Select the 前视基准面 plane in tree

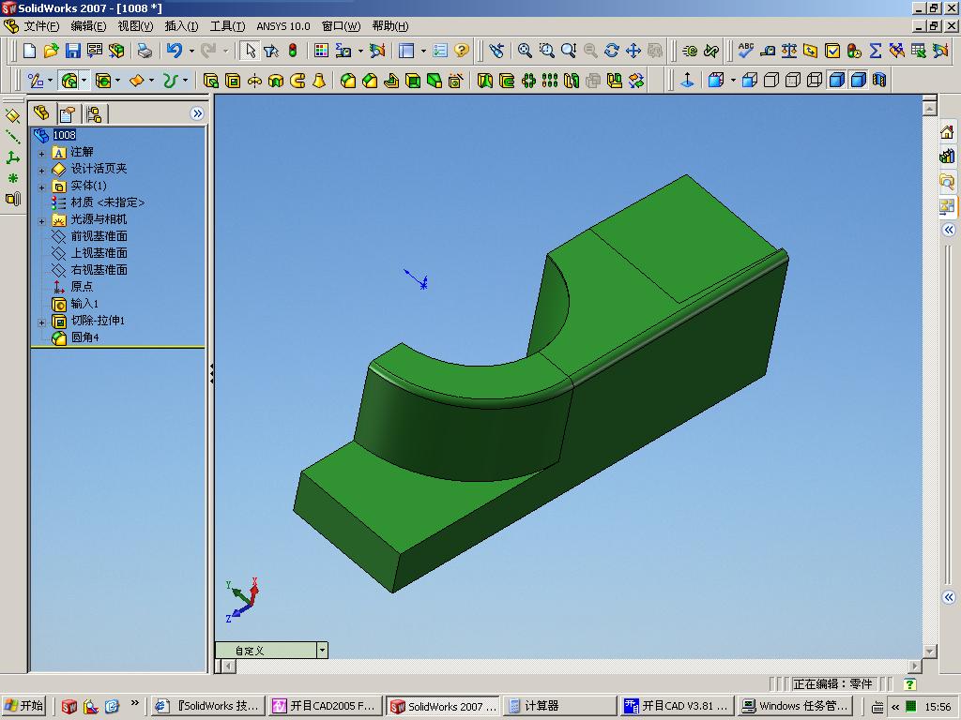pos(99,236)
